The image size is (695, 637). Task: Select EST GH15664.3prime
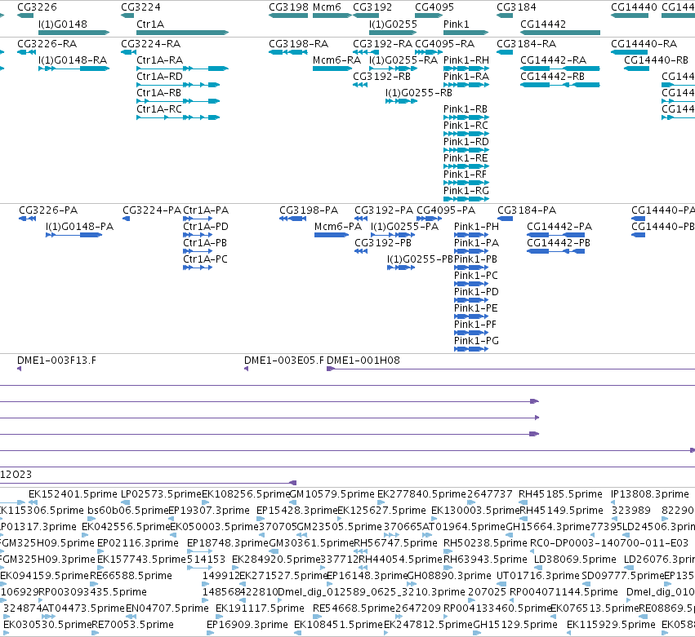509,535
